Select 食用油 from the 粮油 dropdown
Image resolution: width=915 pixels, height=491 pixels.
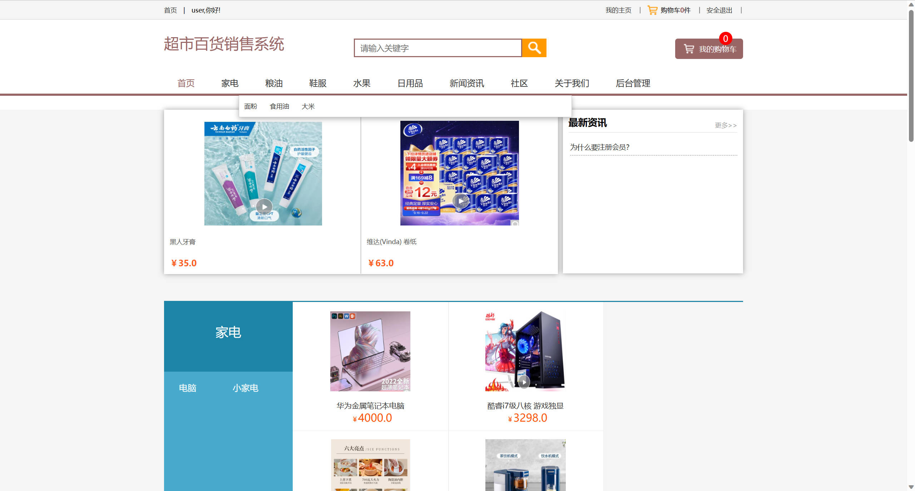[280, 106]
